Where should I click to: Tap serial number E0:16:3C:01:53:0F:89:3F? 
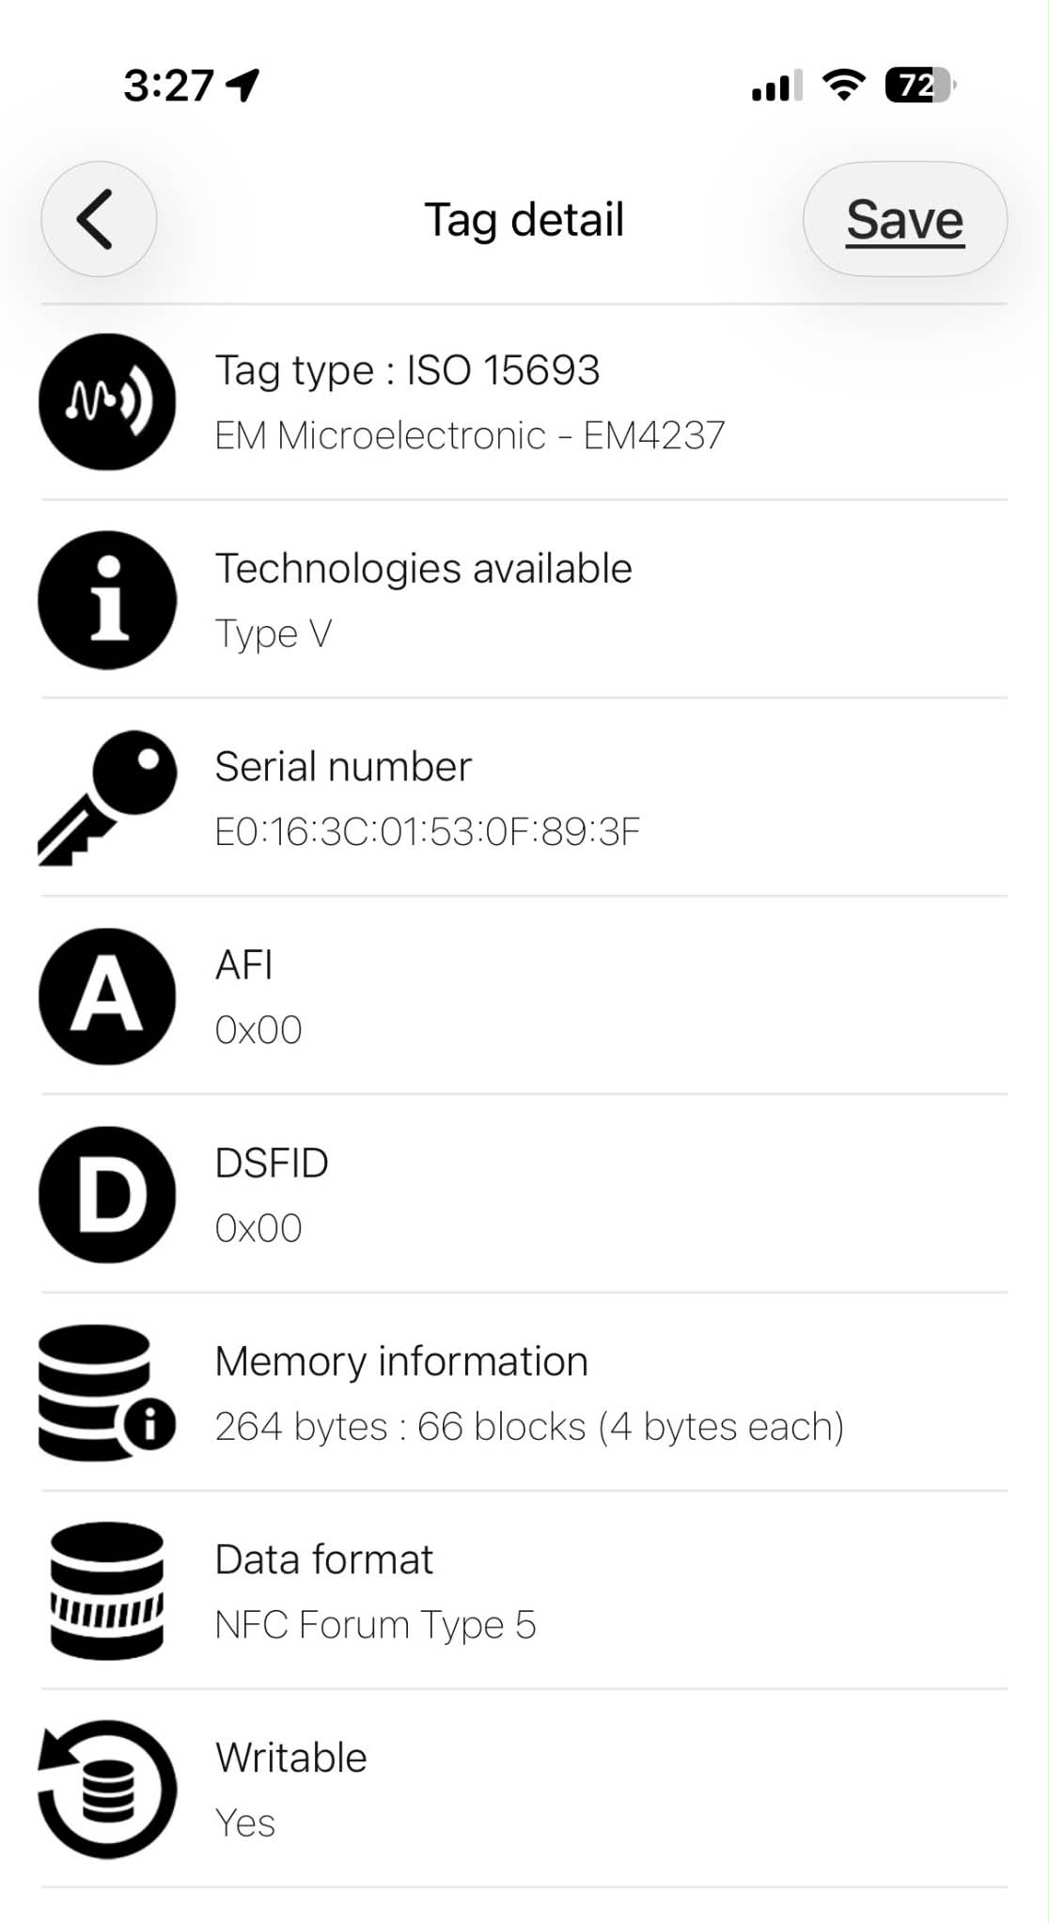(428, 832)
